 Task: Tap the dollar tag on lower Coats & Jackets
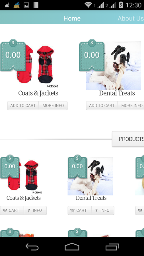click(x=10, y=166)
